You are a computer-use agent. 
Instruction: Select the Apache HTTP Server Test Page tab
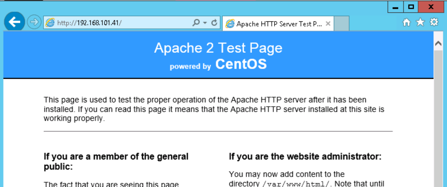278,24
